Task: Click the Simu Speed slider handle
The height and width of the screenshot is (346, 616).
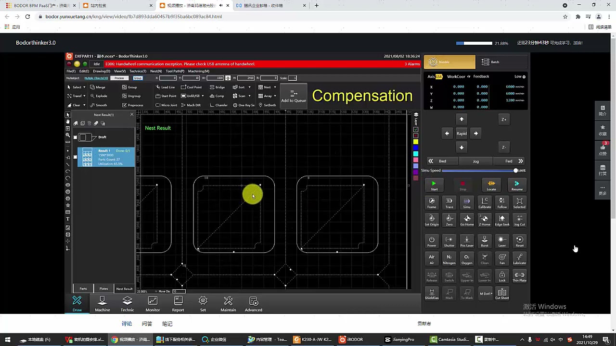Action: [x=515, y=171]
